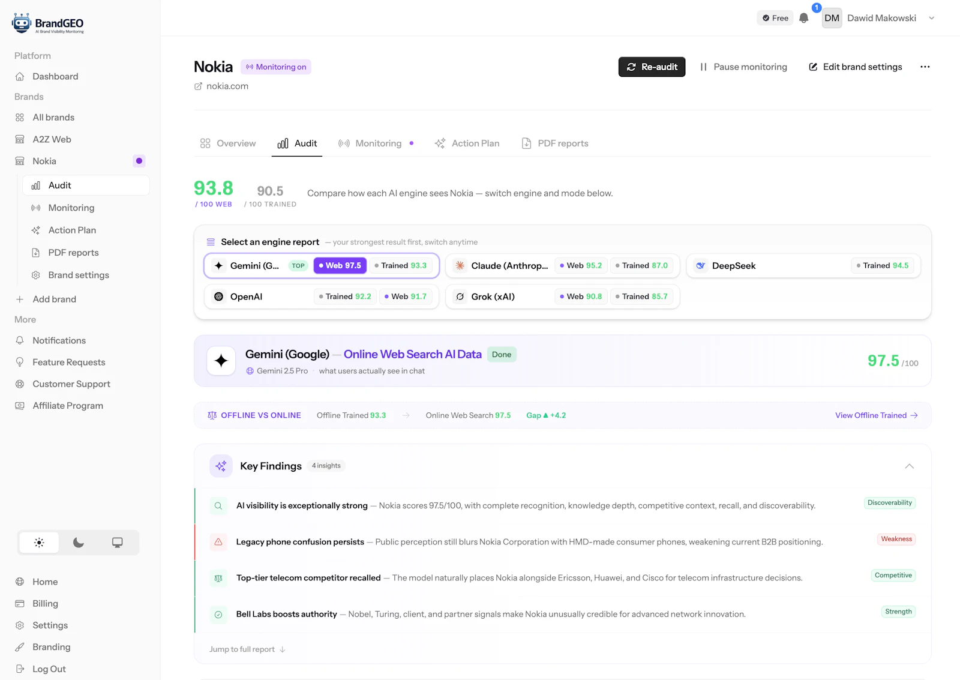Click Pause monitoring
This screenshot has height=680, width=960.
tap(743, 67)
